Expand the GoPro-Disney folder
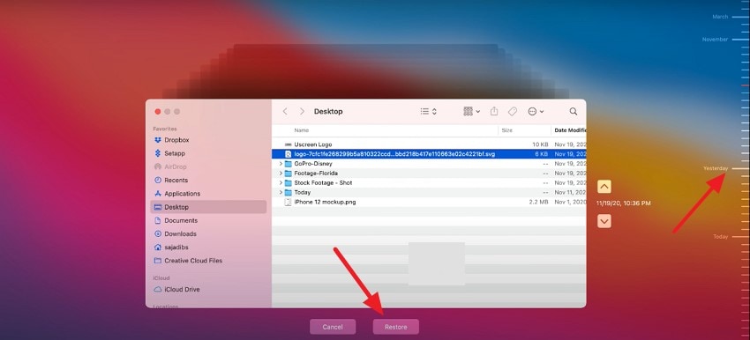Viewport: 750px width, 340px height. (x=281, y=163)
